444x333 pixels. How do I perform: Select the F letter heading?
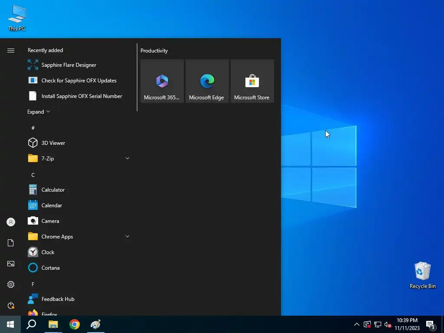(x=33, y=284)
